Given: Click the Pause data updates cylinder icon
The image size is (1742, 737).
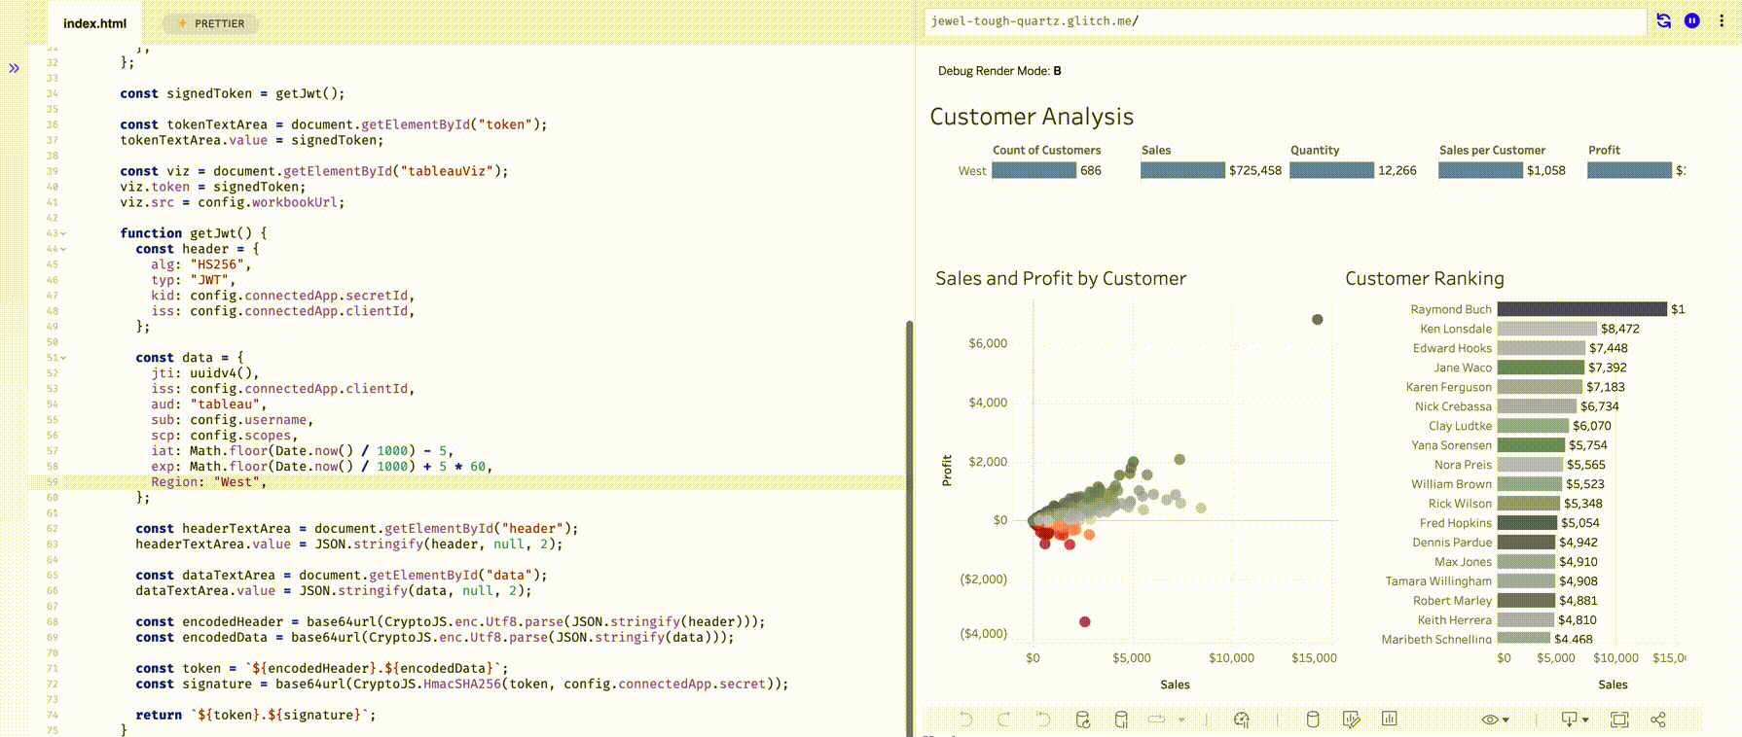Looking at the screenshot, I should click(1121, 719).
